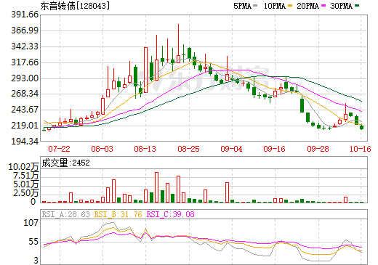This screenshot has height=265, width=378.
Task: Click the RSI_C:39.08 indicator label
Action: tap(171, 214)
